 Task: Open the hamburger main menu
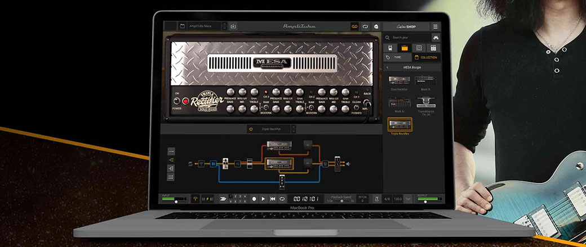tap(436, 26)
